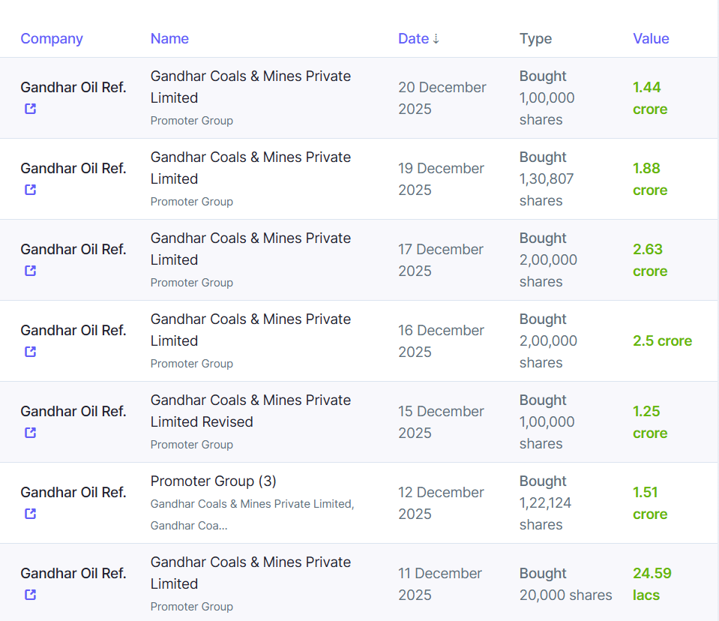Screen dimensions: 719x621
Task: Click Gandhar Coals & Mines Private Limited Revised
Action: (x=250, y=411)
